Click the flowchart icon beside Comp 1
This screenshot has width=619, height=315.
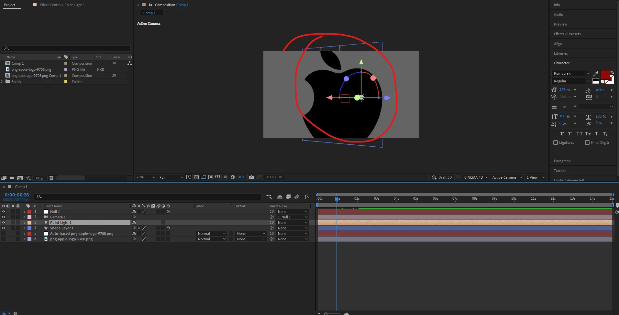(129, 63)
